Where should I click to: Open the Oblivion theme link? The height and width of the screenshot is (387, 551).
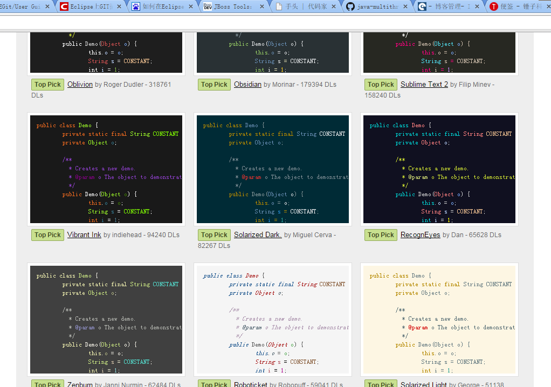[80, 85]
